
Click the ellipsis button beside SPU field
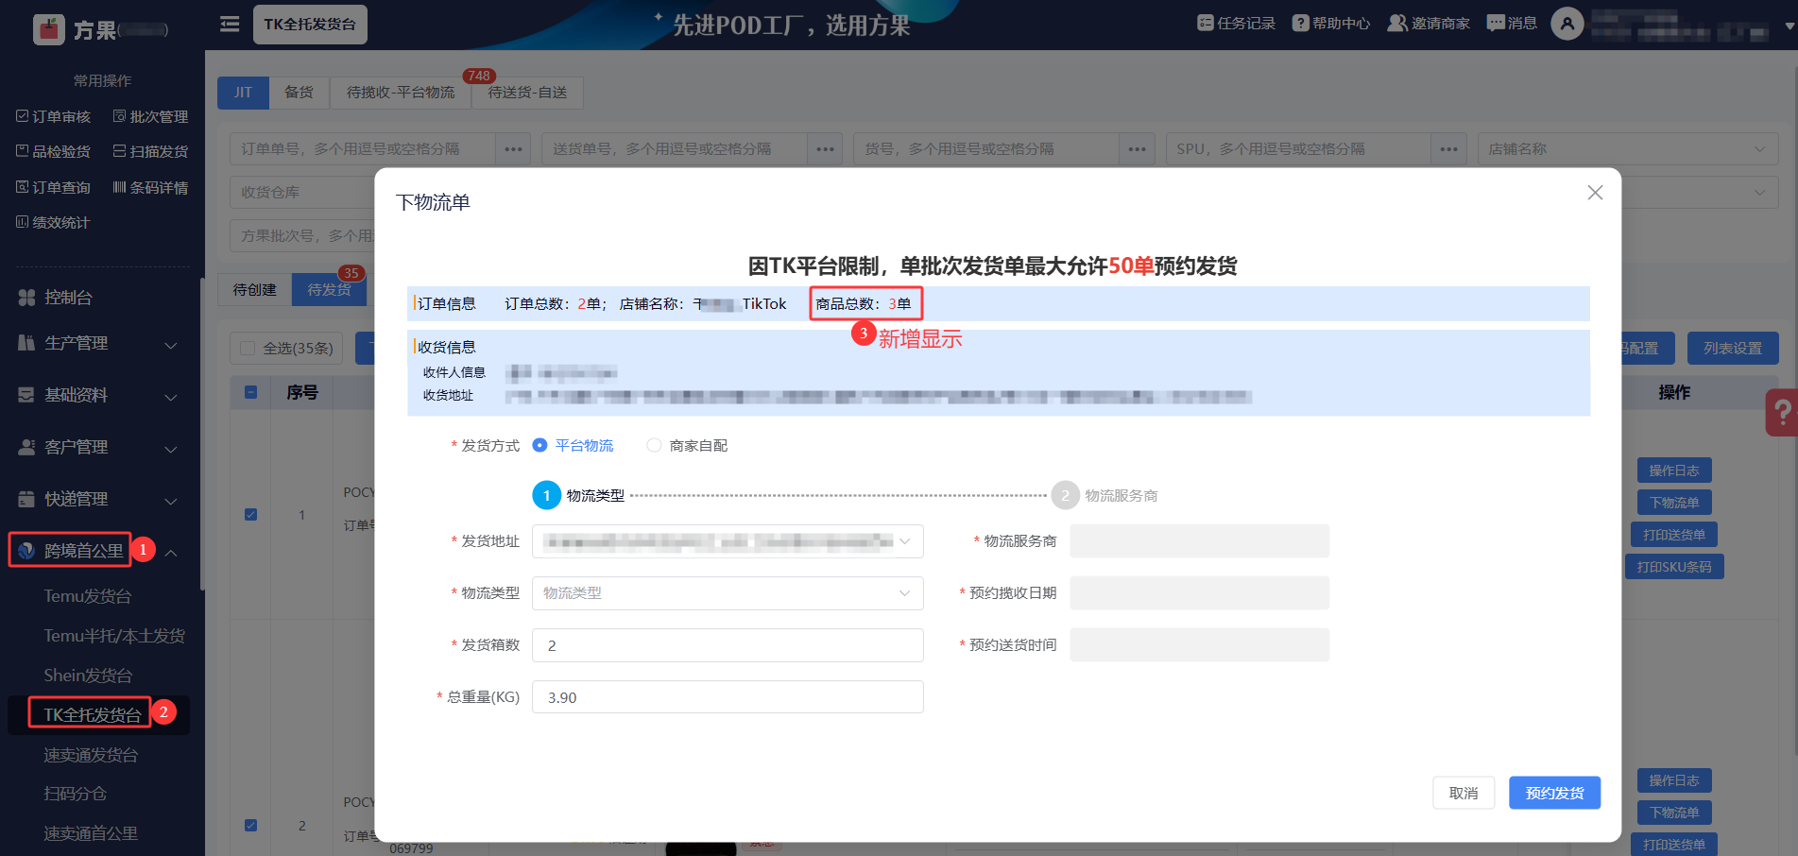[x=1448, y=149]
